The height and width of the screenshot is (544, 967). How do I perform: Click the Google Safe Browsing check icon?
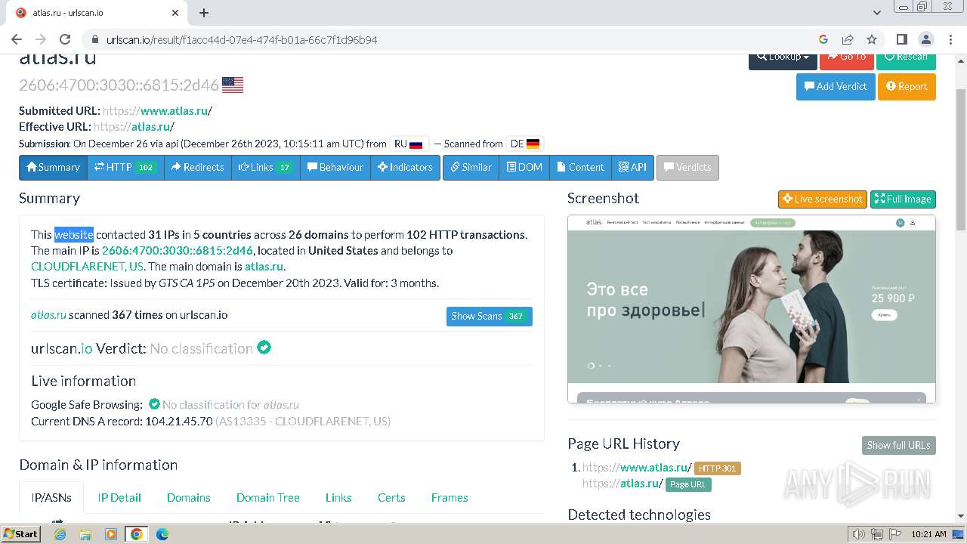point(154,404)
